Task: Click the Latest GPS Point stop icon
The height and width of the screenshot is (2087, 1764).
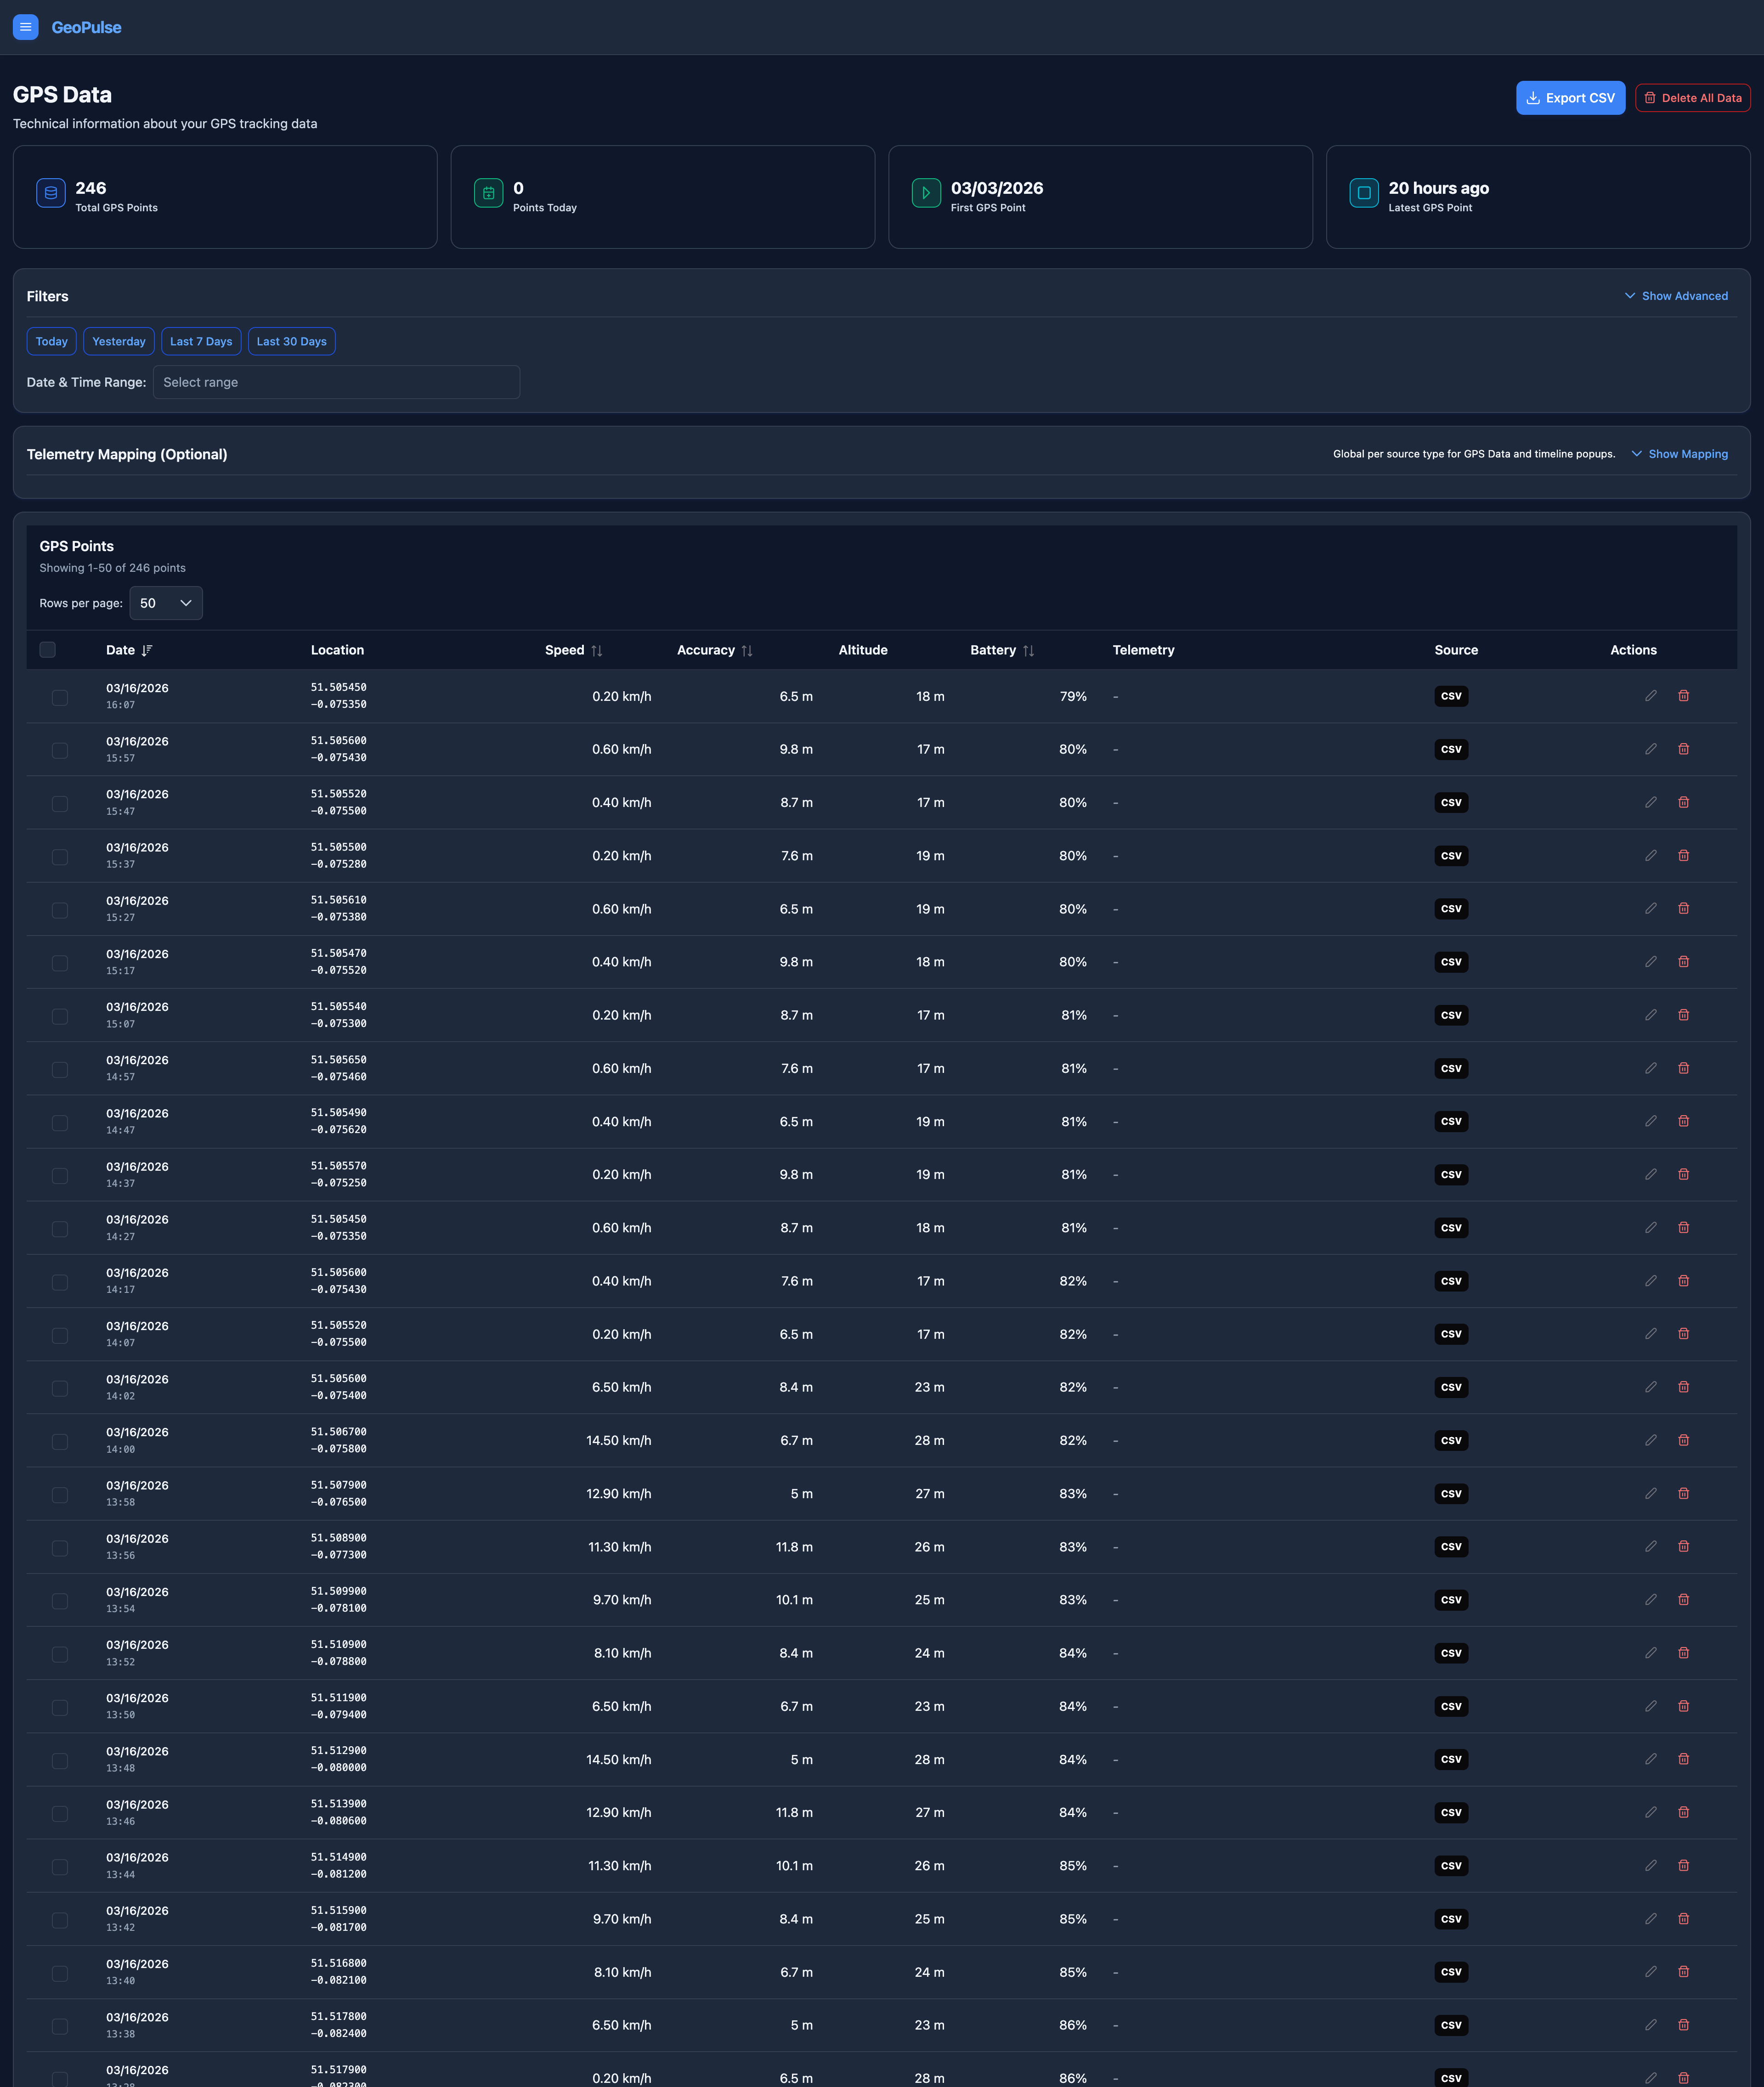Action: tap(1364, 193)
